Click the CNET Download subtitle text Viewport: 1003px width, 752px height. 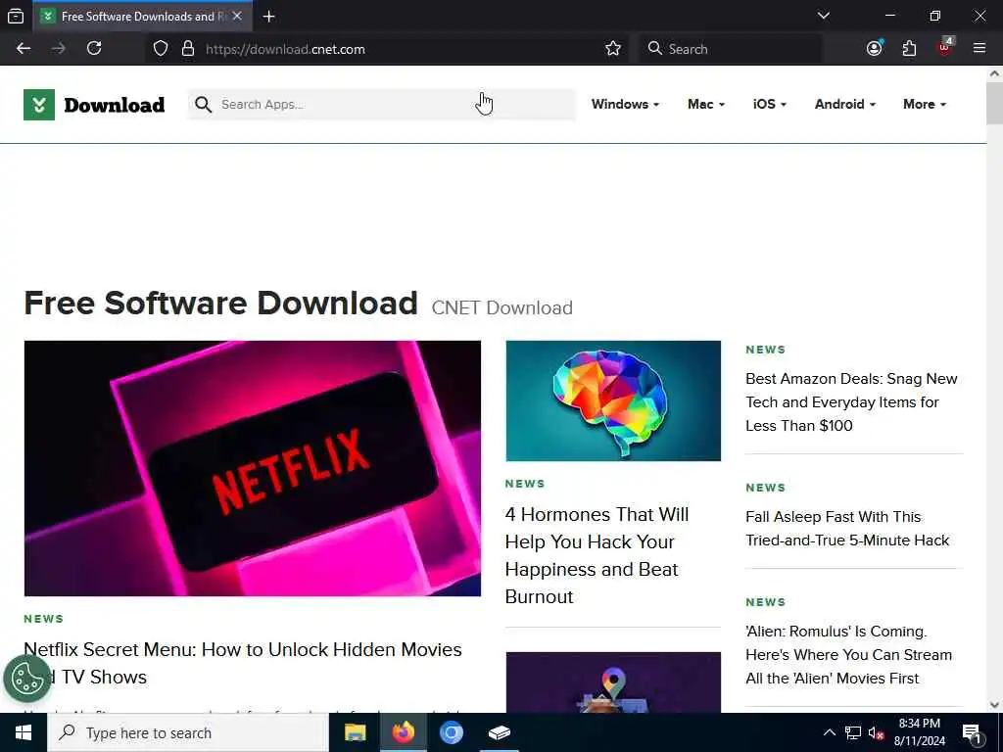point(502,308)
